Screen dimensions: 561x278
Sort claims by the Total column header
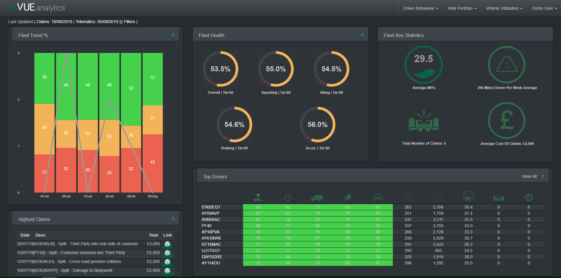(153, 235)
